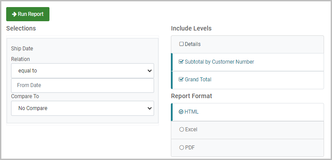Open the Compare To 'No Compare' dropdown

83,108
